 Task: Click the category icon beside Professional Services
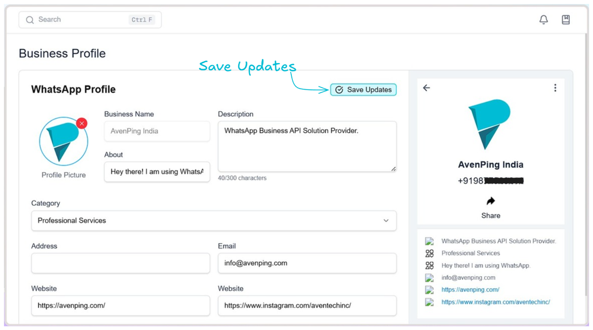(429, 254)
